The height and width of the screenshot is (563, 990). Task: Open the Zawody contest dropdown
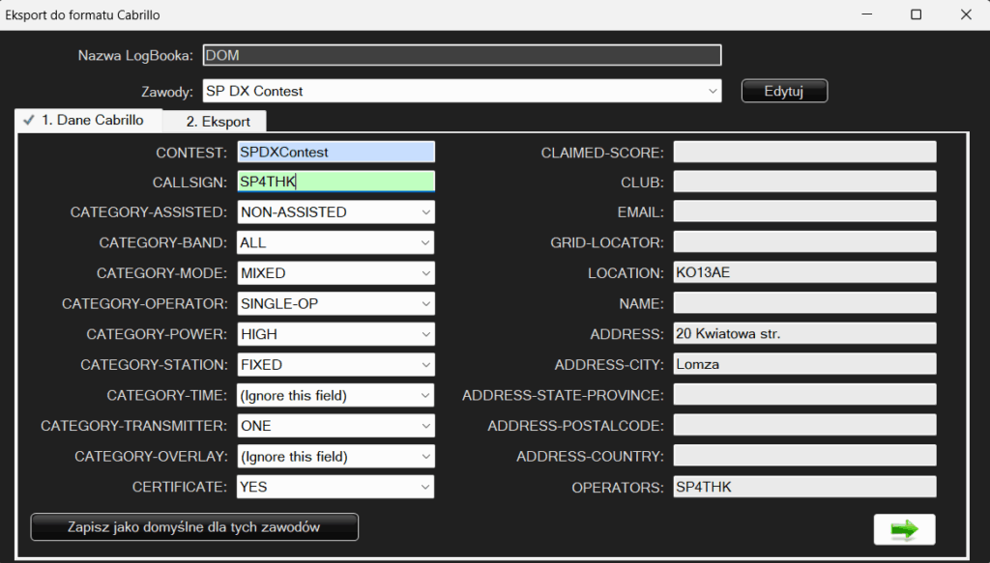(x=462, y=91)
